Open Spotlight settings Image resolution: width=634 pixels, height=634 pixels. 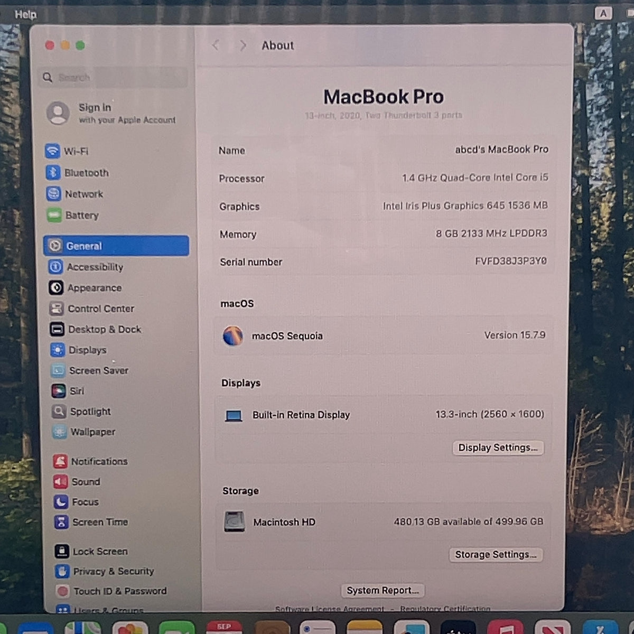pyautogui.click(x=81, y=411)
